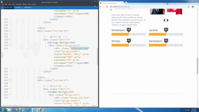Image resolution: width=199 pixels, height=112 pixels.
Task: Open the Help menu in Brackets
Action: (29, 4)
